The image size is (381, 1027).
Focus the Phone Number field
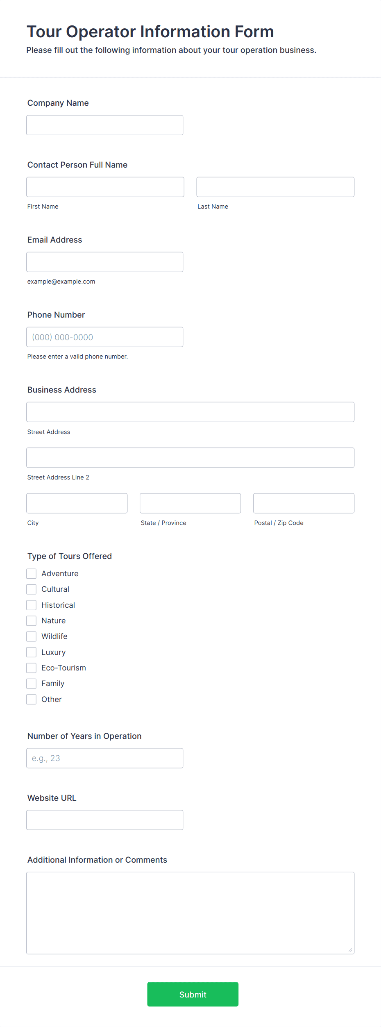coord(104,337)
